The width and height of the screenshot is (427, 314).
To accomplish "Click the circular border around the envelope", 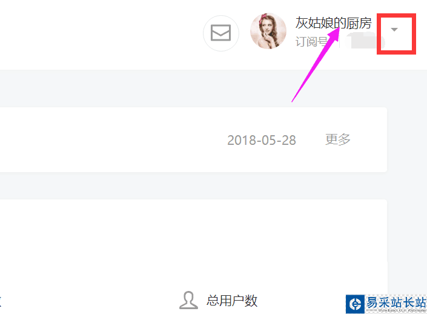I will (x=221, y=33).
